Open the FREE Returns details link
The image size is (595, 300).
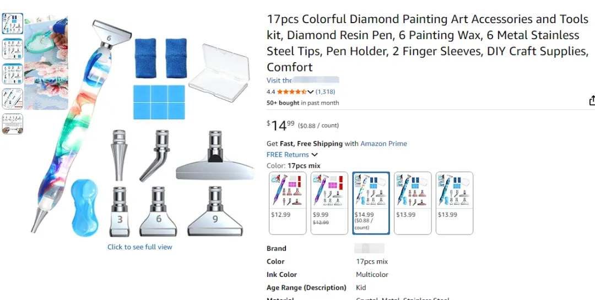pos(288,155)
